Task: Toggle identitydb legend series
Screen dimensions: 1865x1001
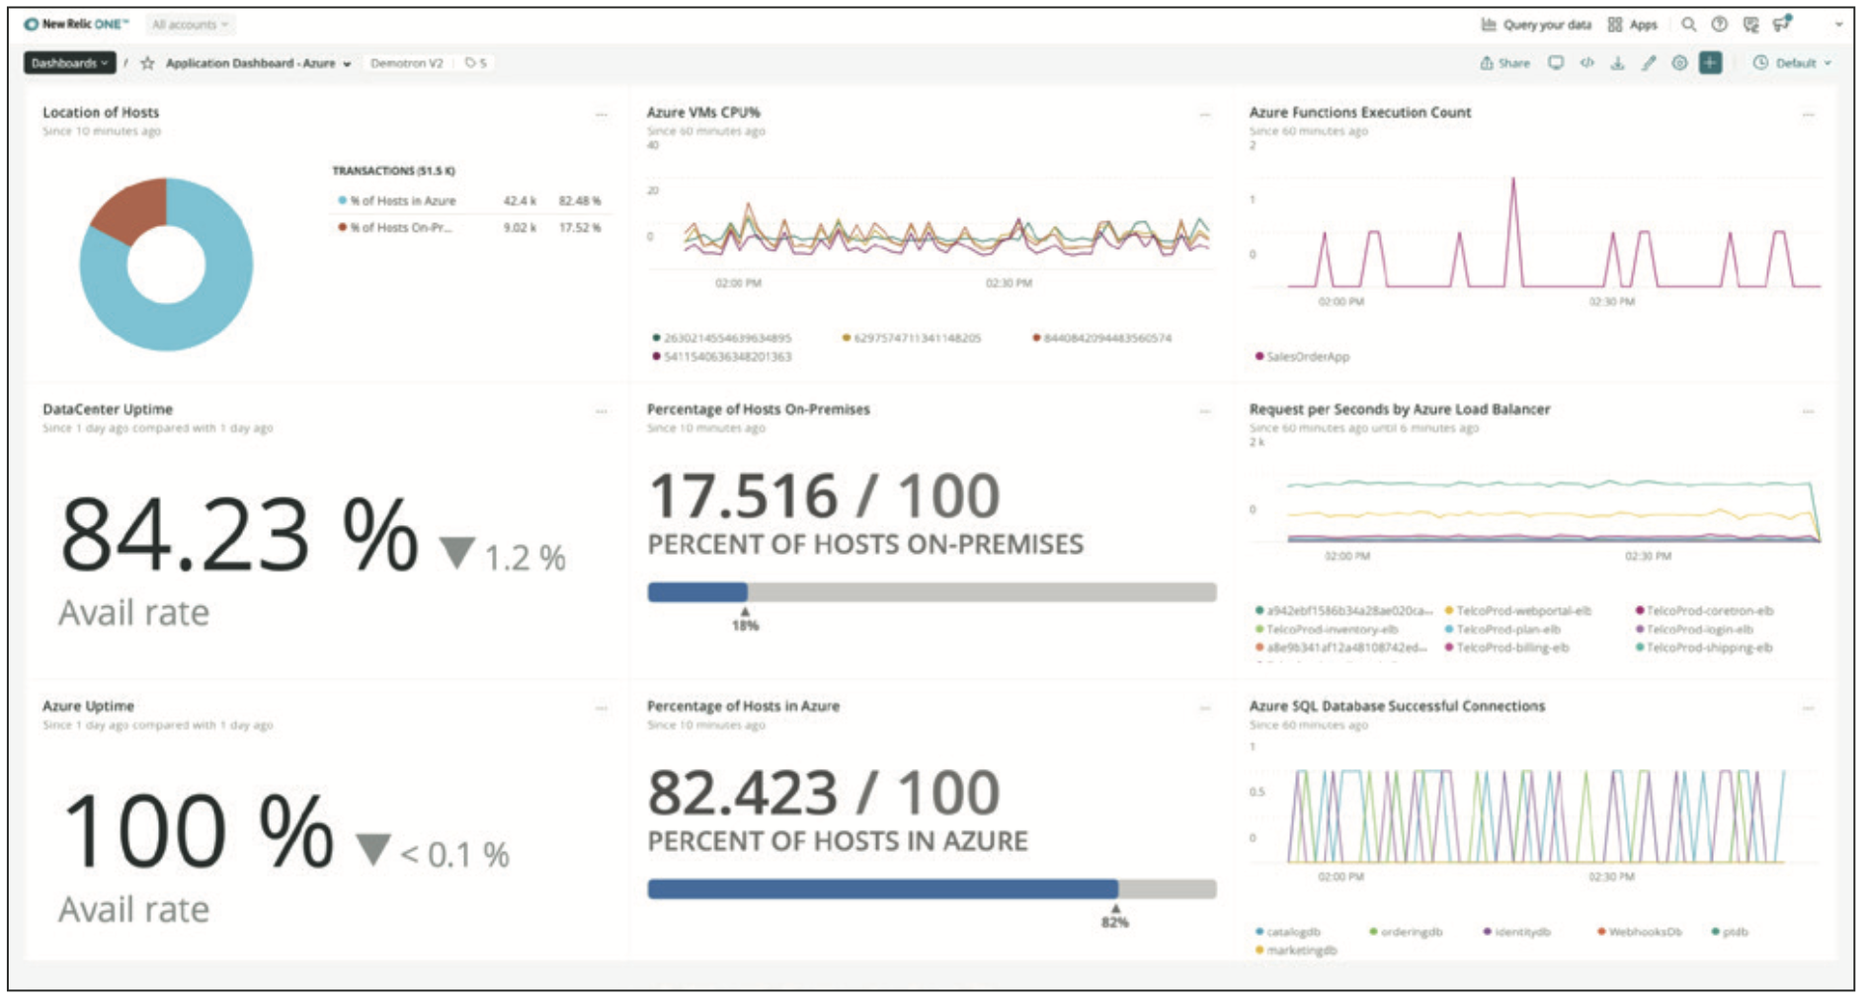Action: click(1517, 931)
